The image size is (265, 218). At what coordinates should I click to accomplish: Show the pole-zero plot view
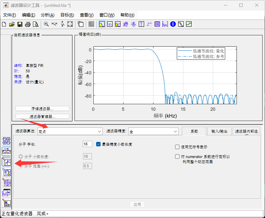point(157,24)
